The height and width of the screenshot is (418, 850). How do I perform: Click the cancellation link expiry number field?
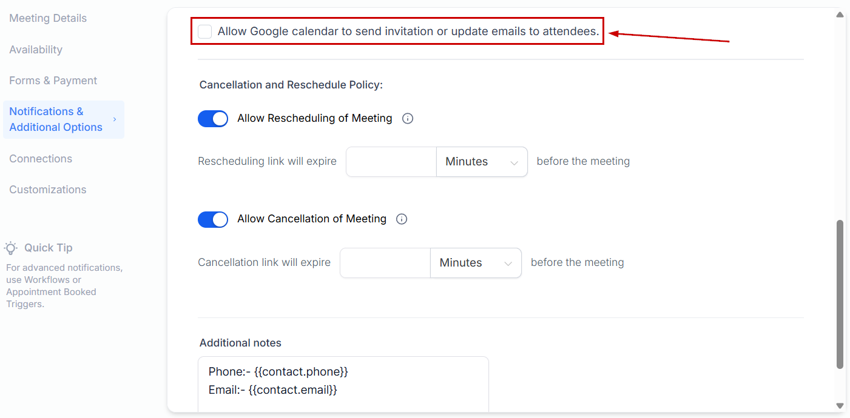click(385, 263)
